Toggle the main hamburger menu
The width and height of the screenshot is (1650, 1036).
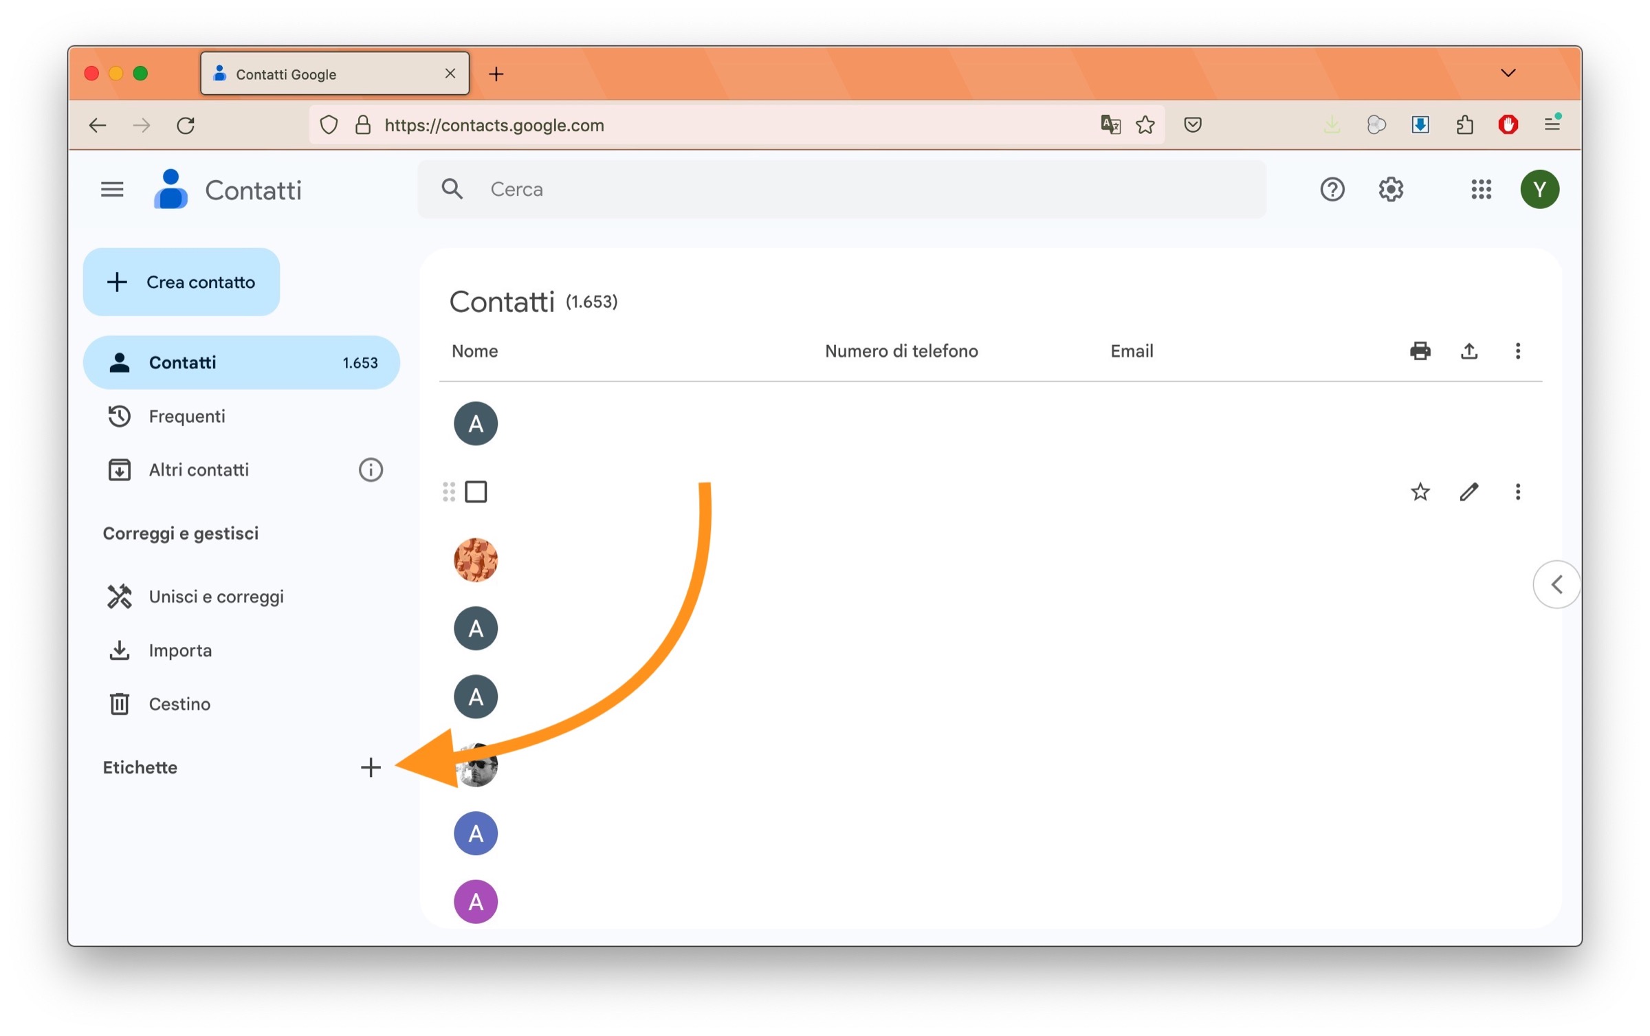(x=112, y=189)
